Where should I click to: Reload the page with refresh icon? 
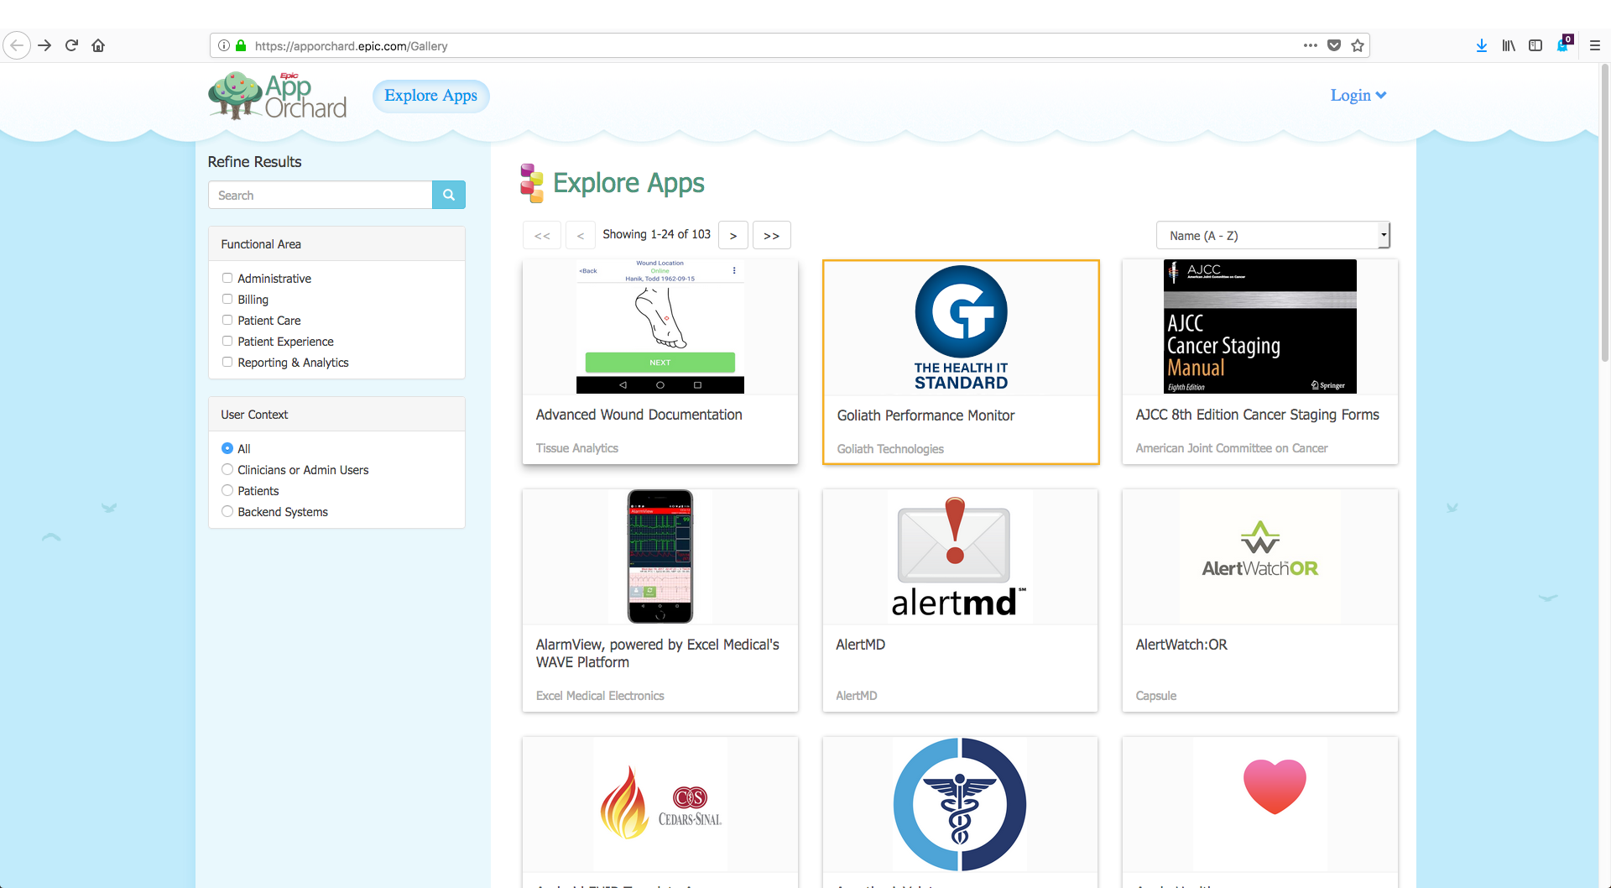[x=71, y=45]
